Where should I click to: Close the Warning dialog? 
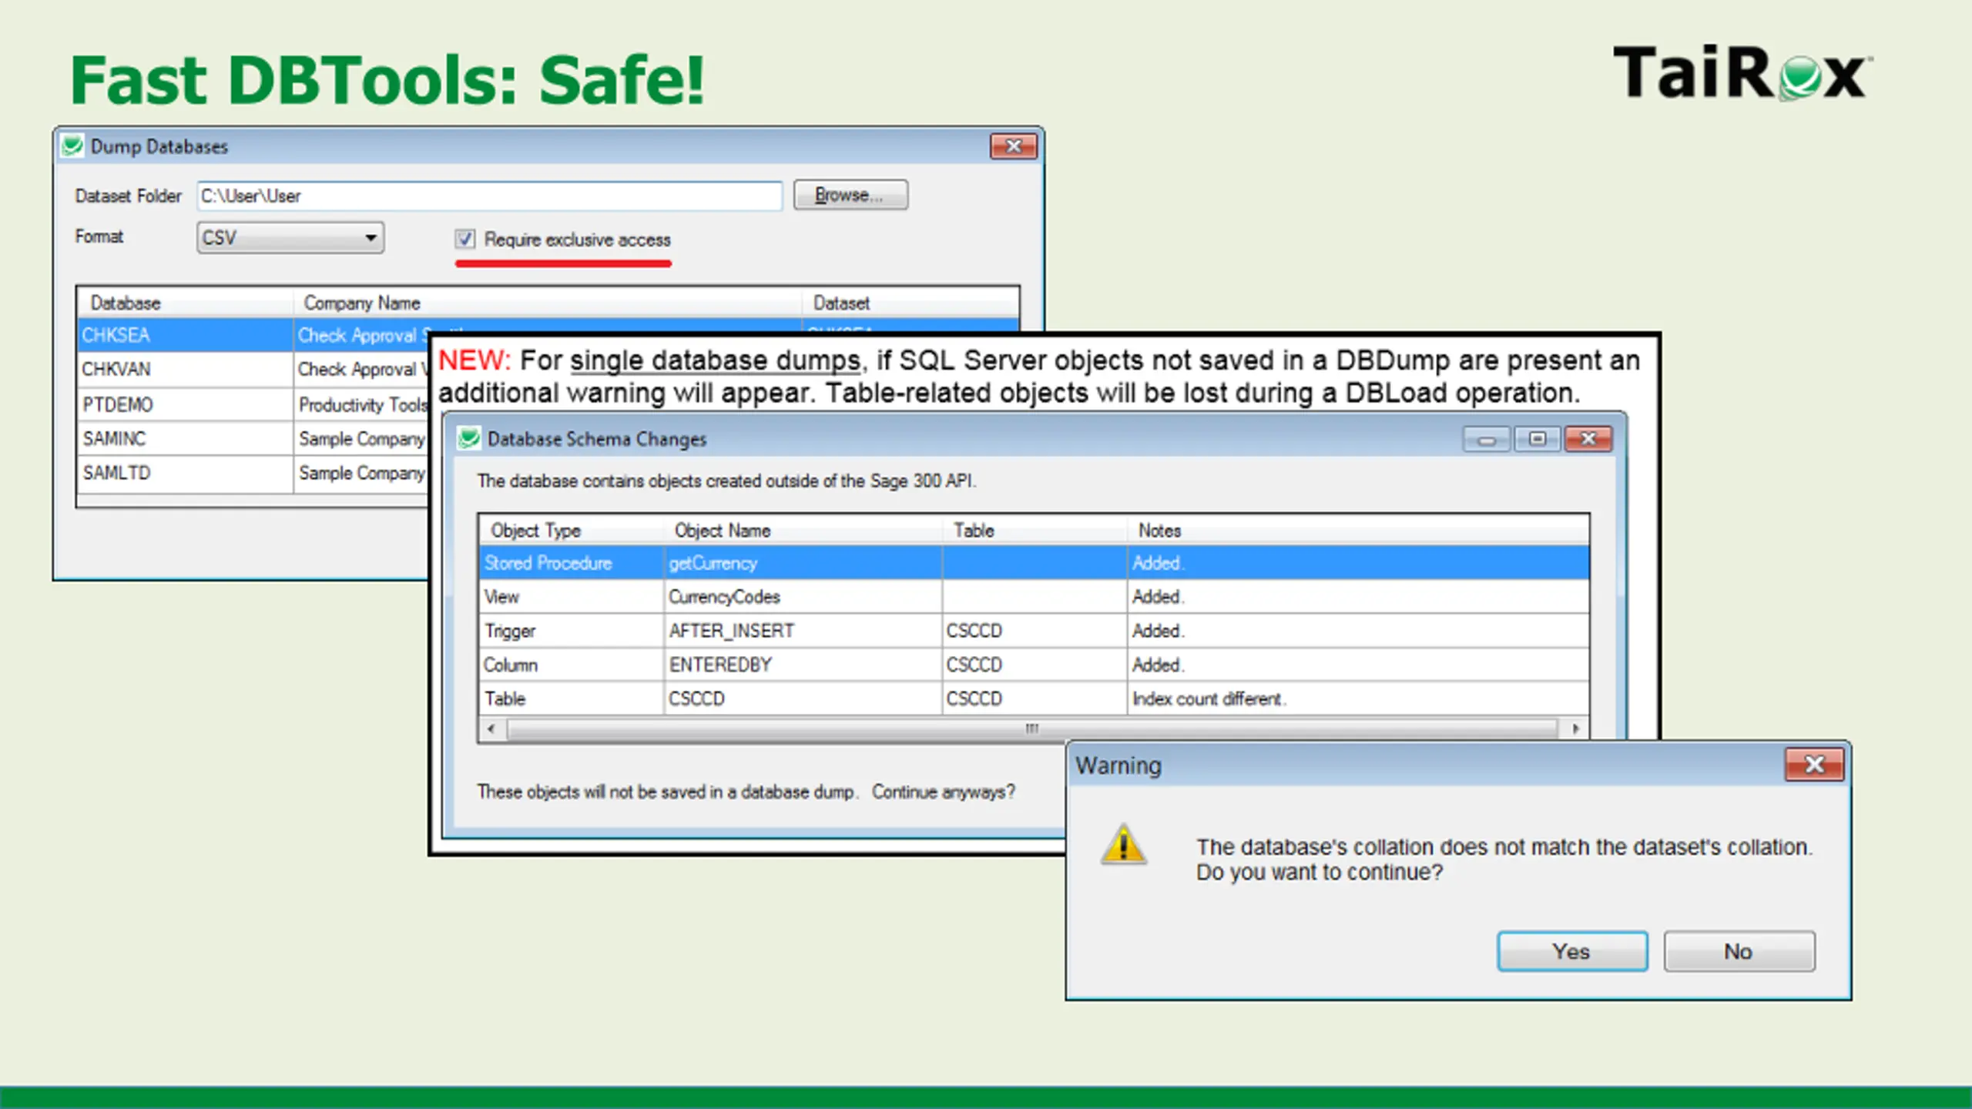[1814, 765]
